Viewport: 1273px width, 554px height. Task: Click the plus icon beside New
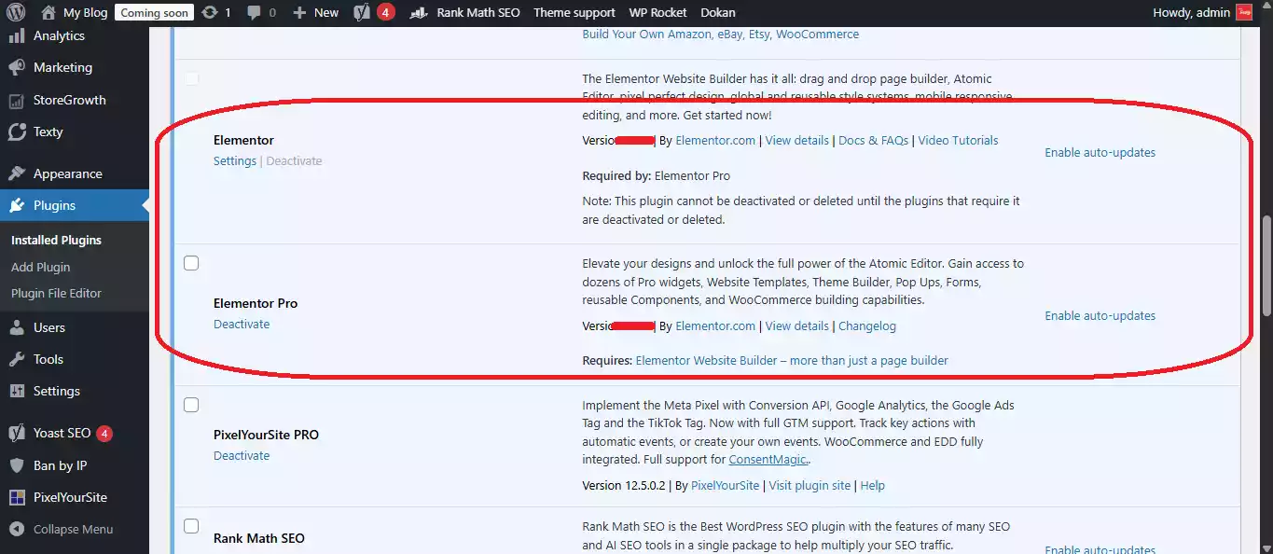click(x=299, y=12)
